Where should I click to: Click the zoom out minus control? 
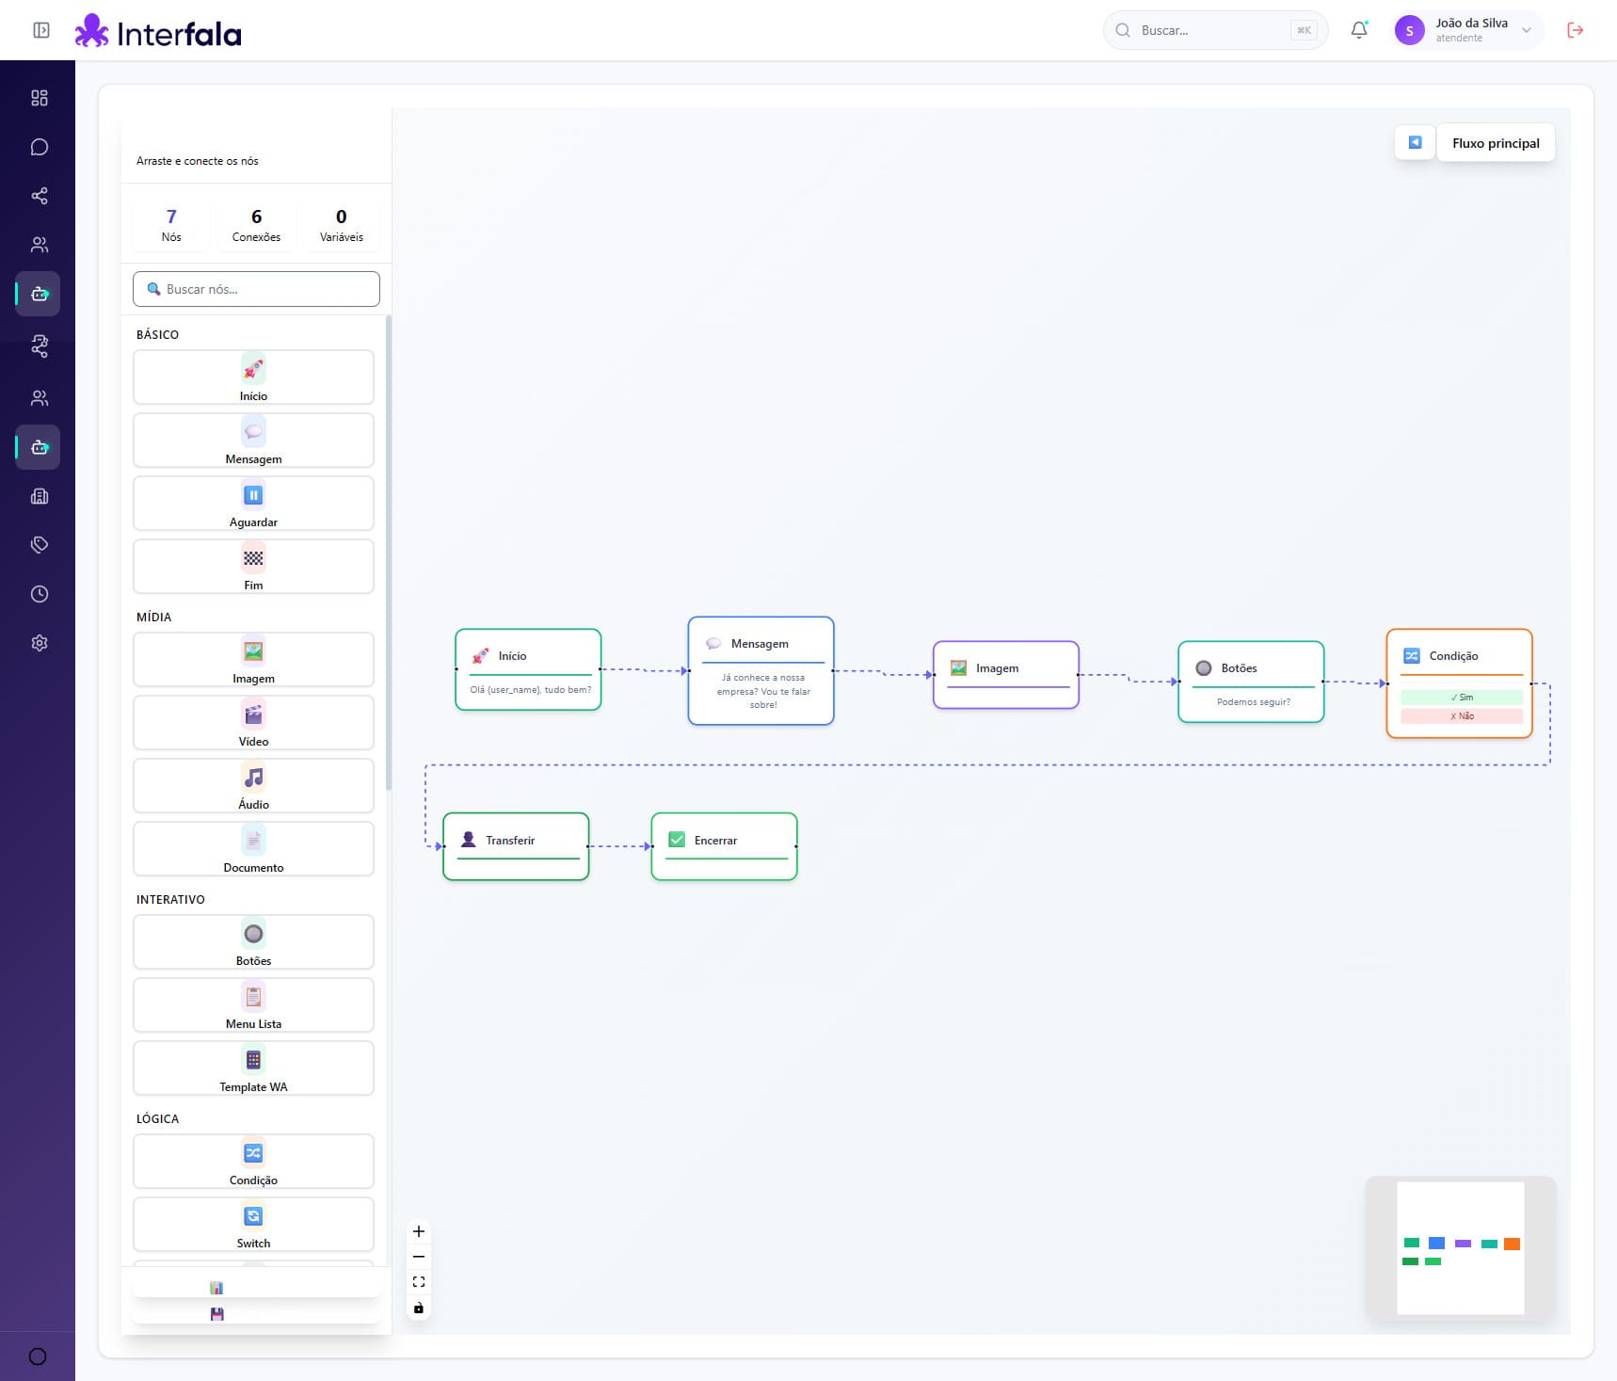(x=419, y=1257)
